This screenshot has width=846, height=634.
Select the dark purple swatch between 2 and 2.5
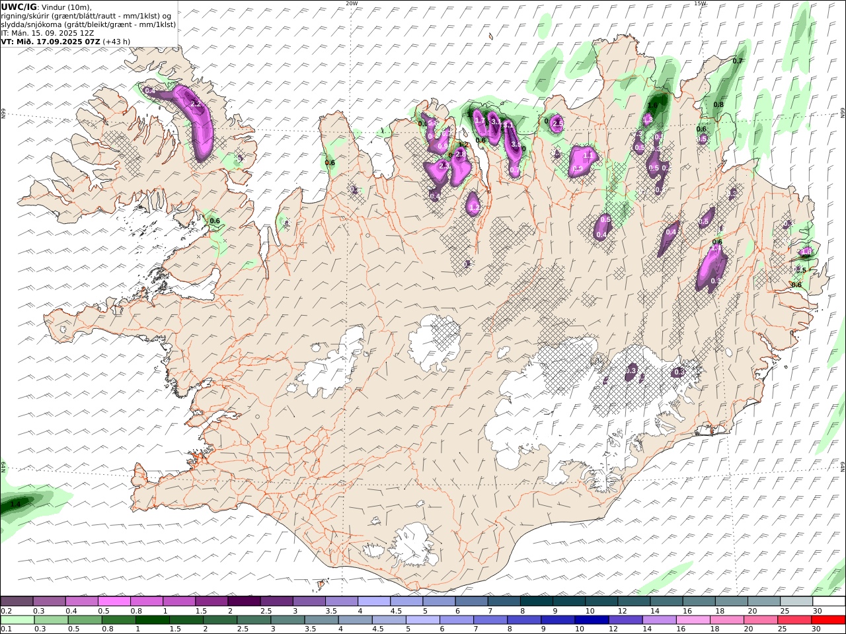(x=244, y=602)
